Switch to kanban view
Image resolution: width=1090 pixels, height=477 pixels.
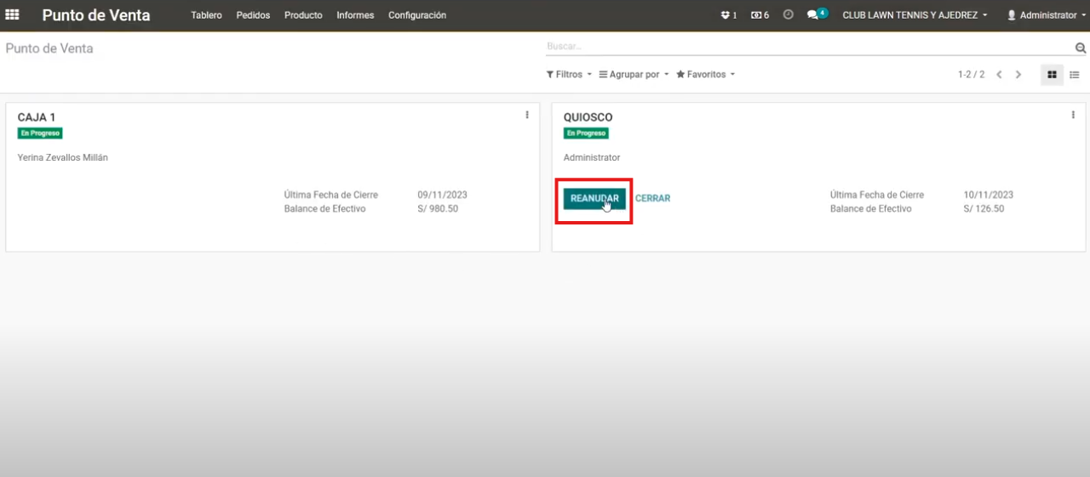click(1052, 75)
